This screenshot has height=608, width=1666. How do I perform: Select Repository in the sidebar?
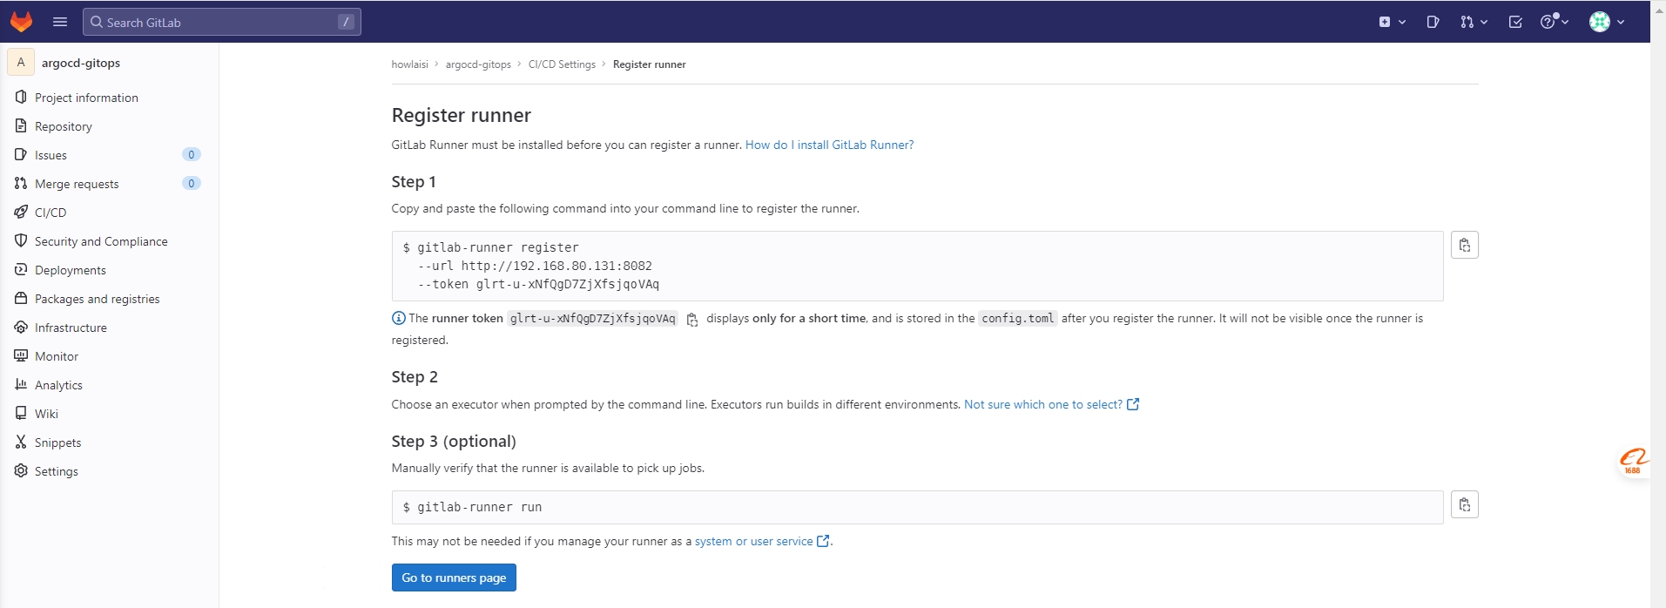tap(64, 126)
